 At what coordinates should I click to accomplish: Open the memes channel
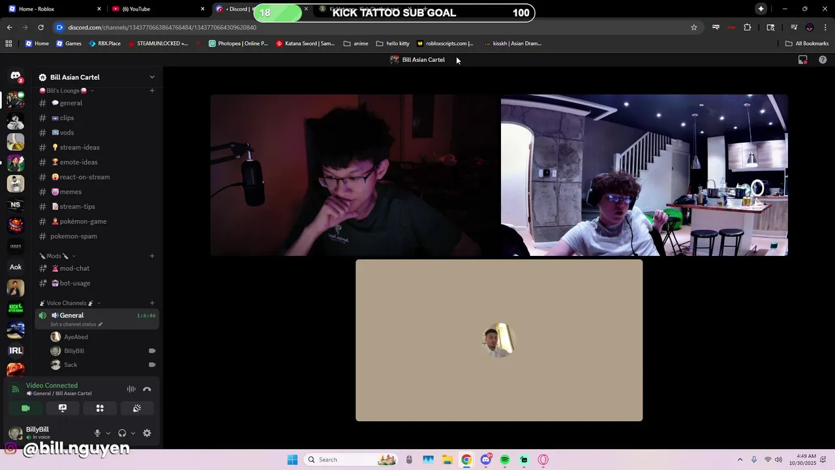tap(97, 192)
